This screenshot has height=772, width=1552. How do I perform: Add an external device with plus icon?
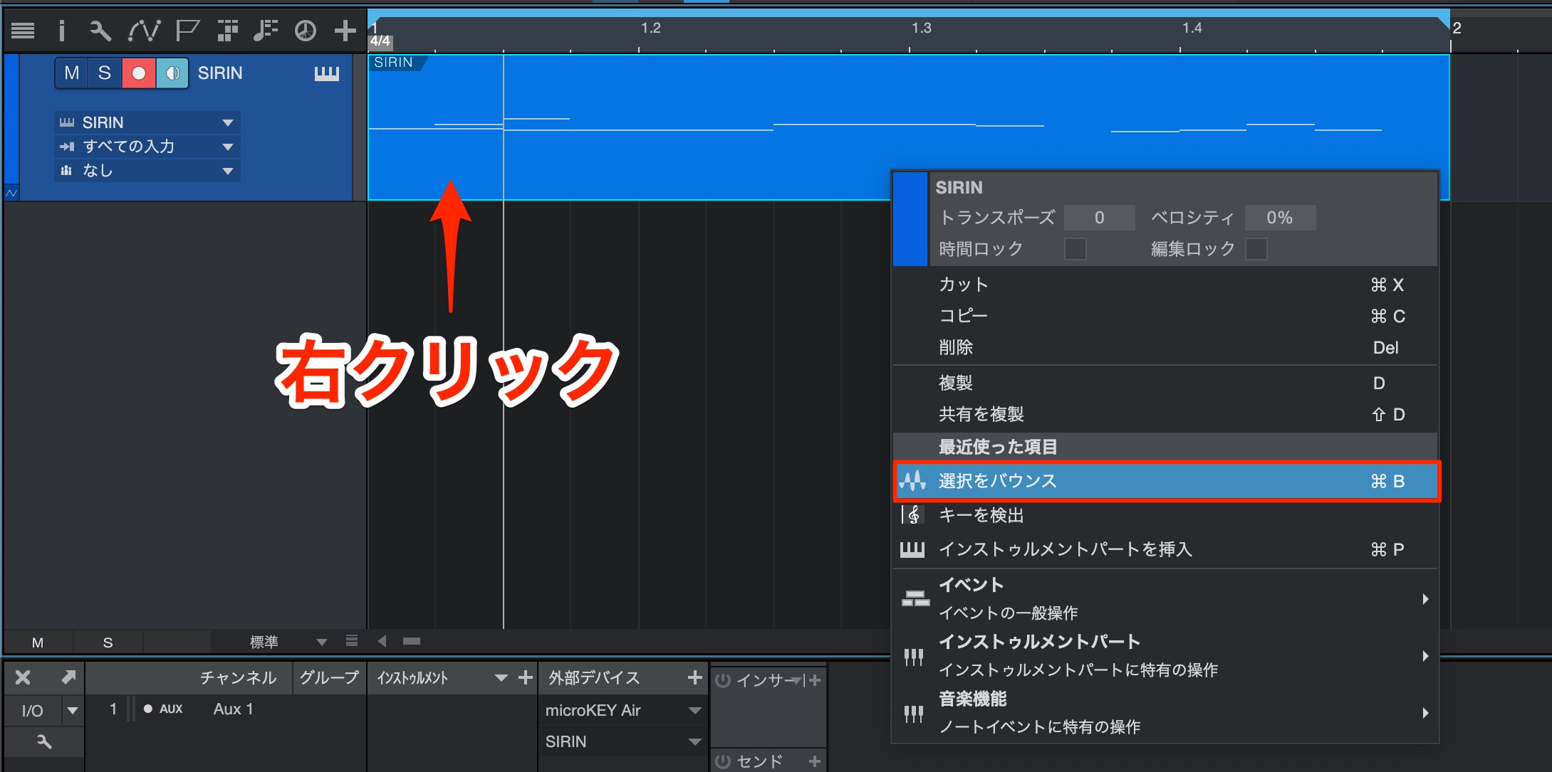[694, 677]
